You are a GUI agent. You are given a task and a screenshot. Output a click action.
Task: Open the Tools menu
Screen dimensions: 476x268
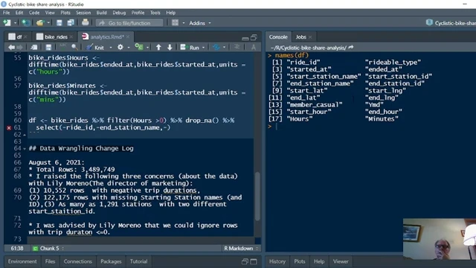(155, 13)
